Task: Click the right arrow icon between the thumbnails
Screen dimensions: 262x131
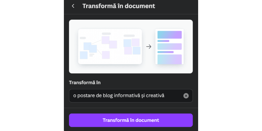Action: [x=149, y=47]
